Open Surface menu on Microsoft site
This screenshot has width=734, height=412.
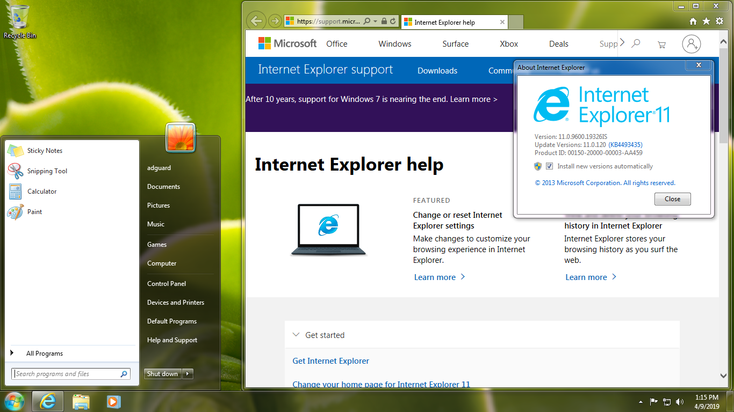click(456, 44)
